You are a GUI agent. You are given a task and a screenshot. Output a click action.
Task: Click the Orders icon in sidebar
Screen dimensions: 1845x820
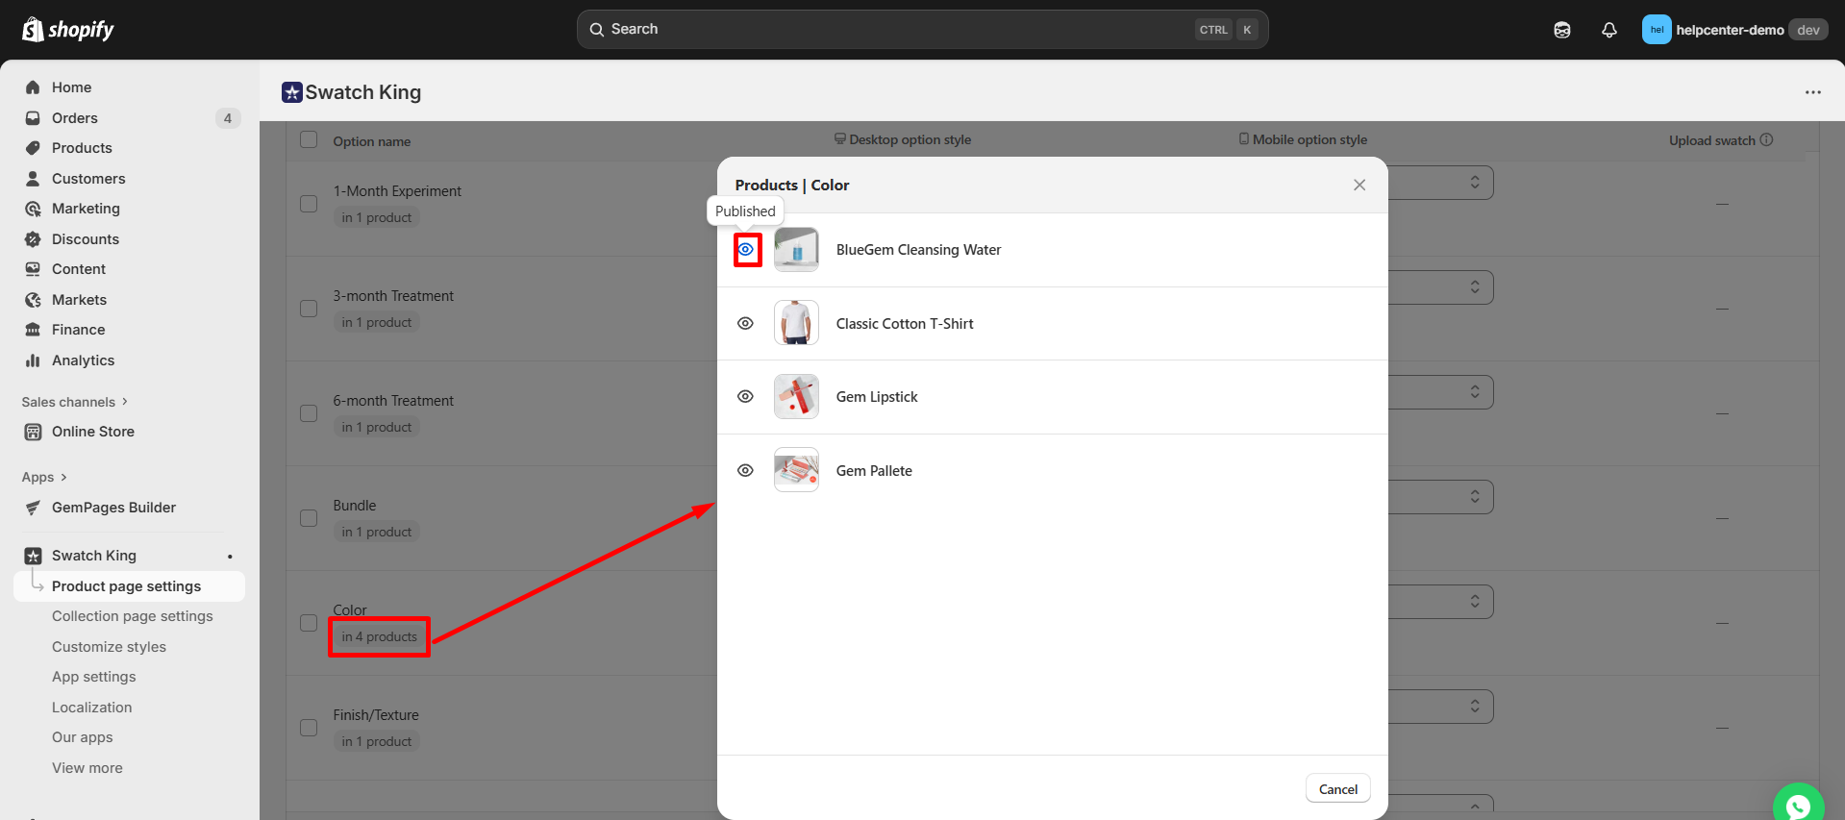[33, 118]
